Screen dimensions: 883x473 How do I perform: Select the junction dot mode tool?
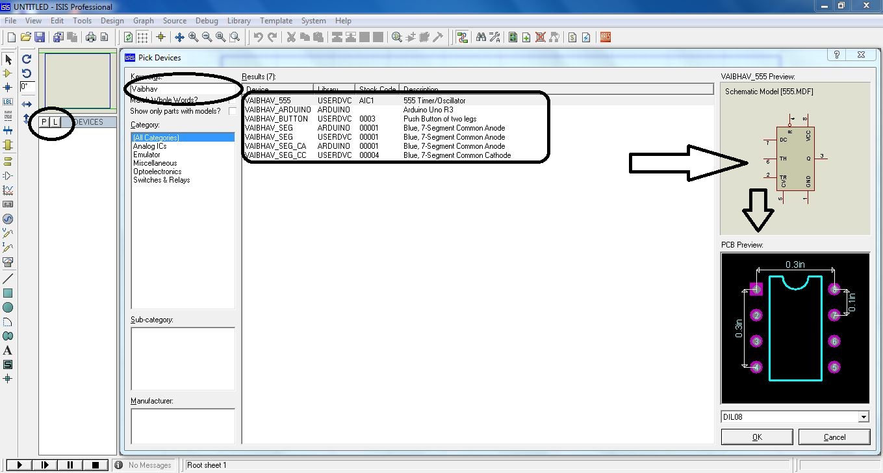coord(8,87)
